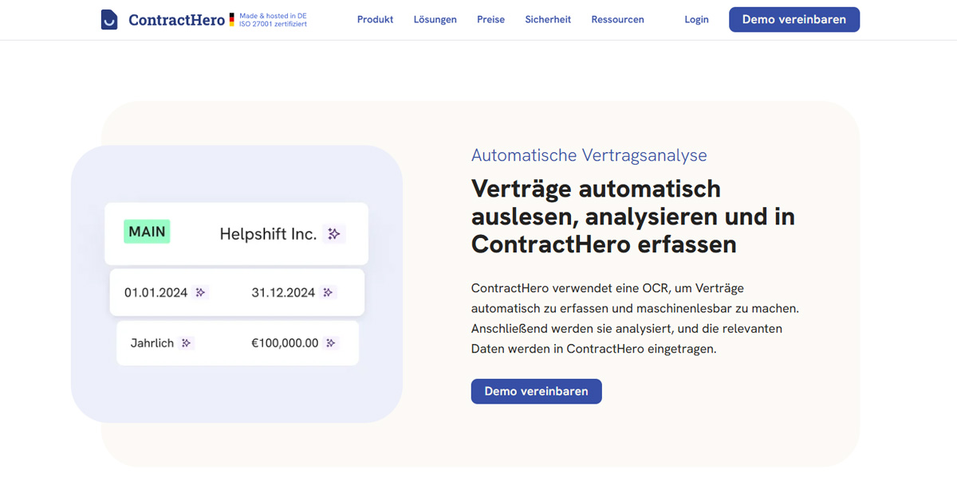
Task: Click sparkle icon next to €100,000.00
Action: 332,343
